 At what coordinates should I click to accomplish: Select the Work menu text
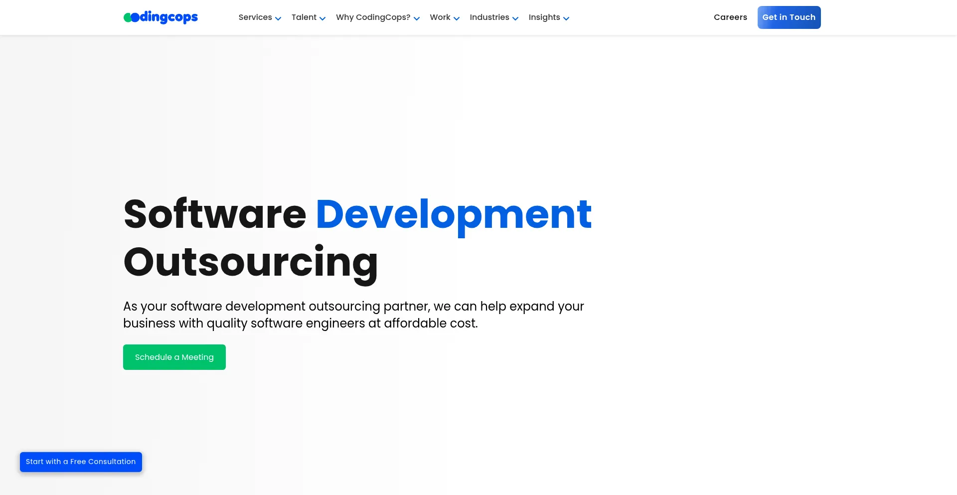(440, 17)
